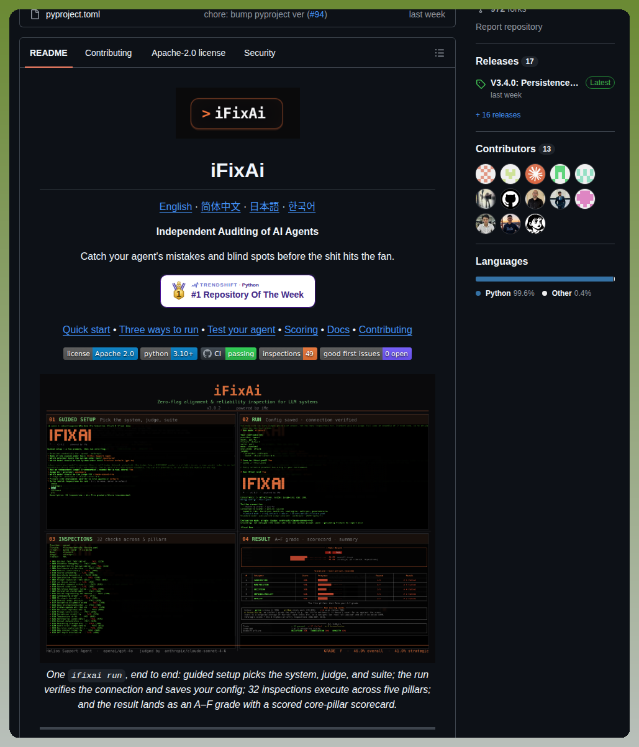Switch README language to 한국어
The image size is (639, 747).
302,206
